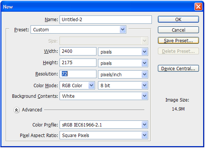The height and width of the screenshot is (148, 205).
Task: Open the Background Contents White dropdown
Action: click(104, 96)
